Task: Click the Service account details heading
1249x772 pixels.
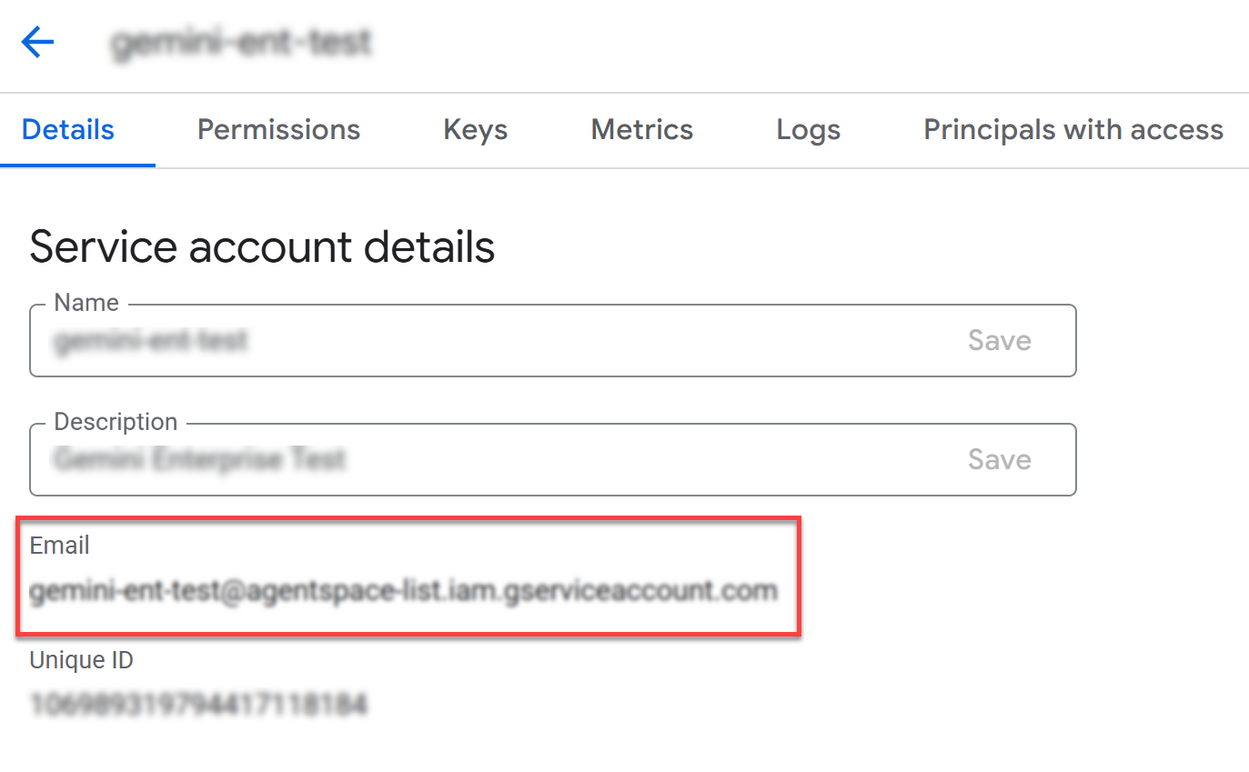Action: click(x=262, y=247)
